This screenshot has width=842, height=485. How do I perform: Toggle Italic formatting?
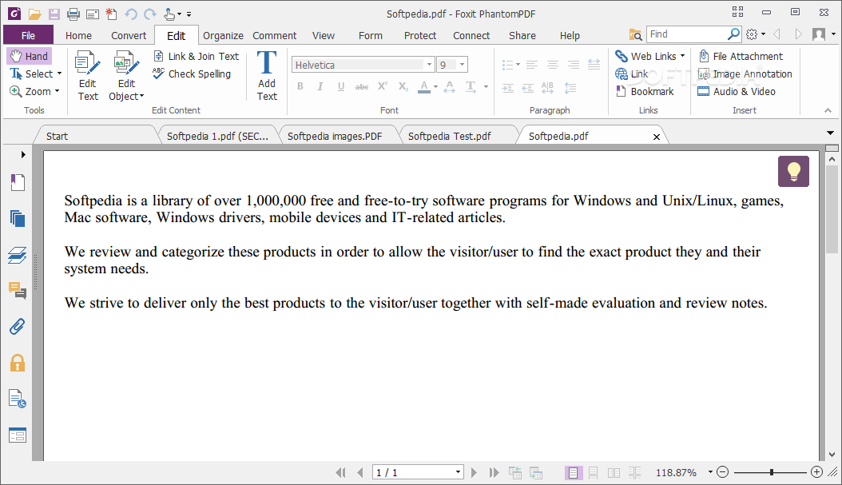pos(320,86)
